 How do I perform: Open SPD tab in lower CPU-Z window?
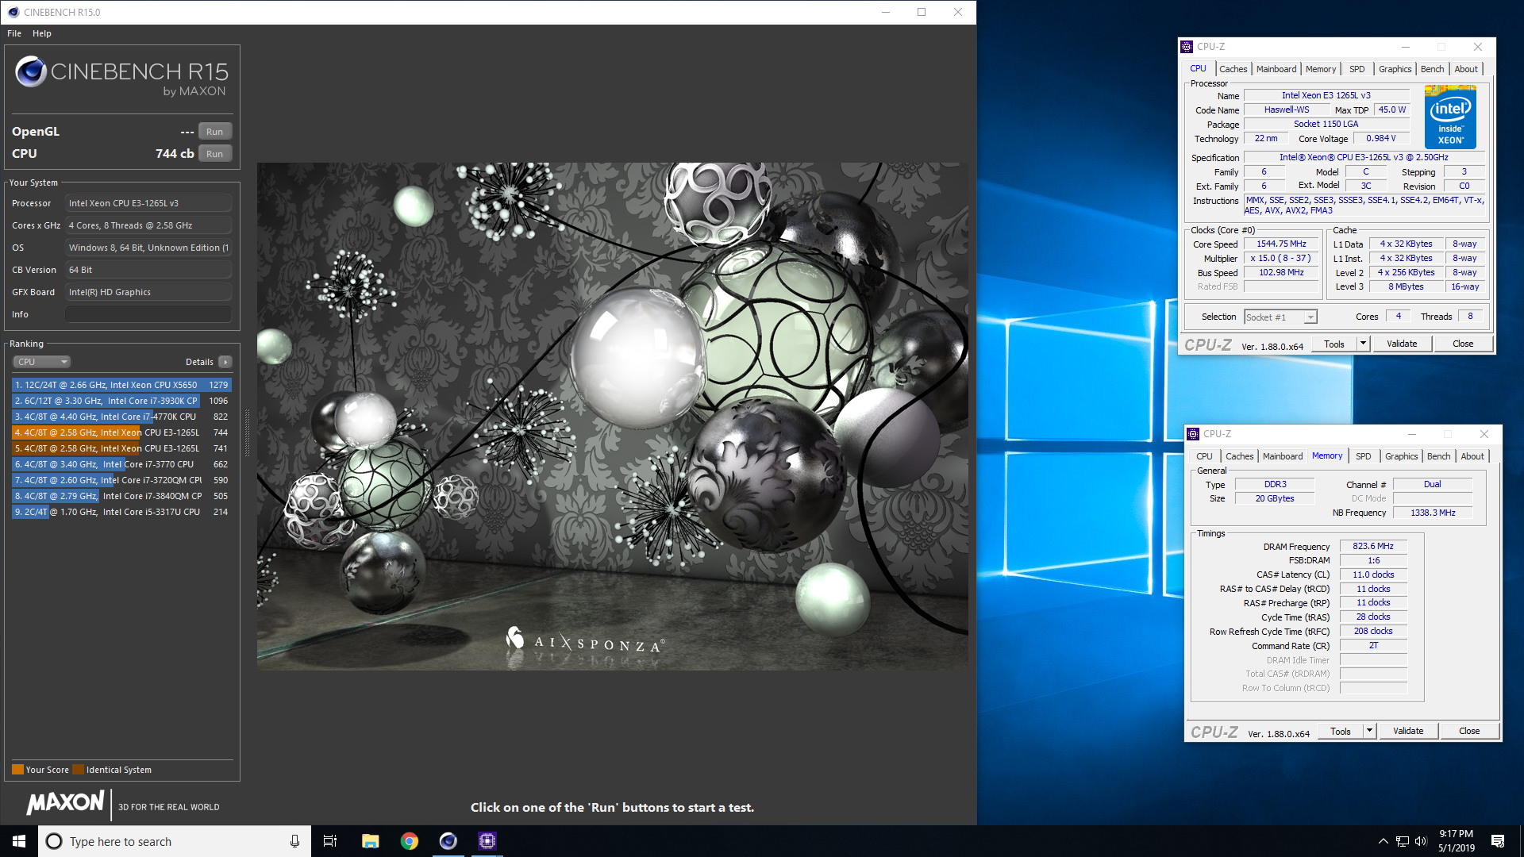[x=1363, y=456]
